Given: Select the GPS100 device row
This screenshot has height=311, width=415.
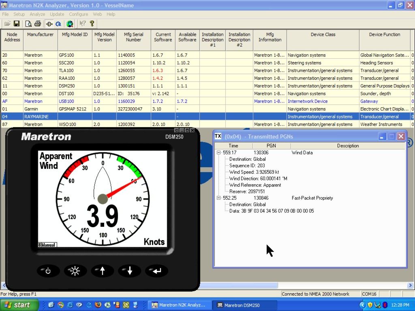Looking at the screenshot, I should pos(207,55).
